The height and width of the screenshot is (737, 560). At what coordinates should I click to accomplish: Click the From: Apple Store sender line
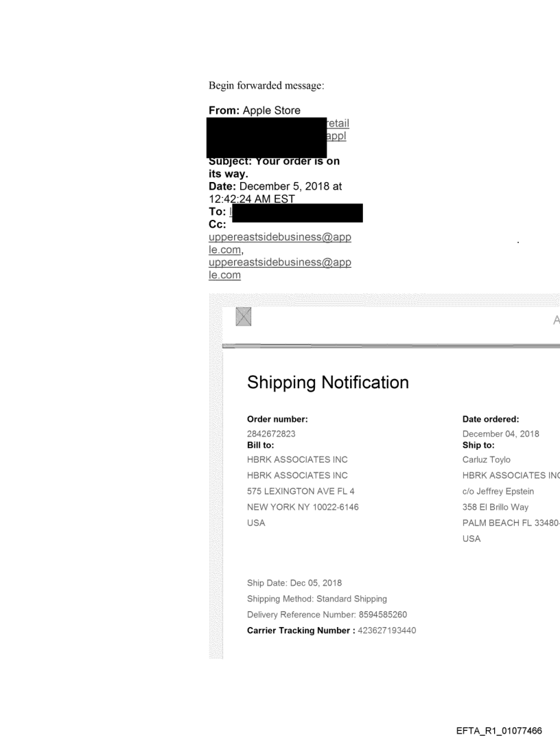pos(255,110)
